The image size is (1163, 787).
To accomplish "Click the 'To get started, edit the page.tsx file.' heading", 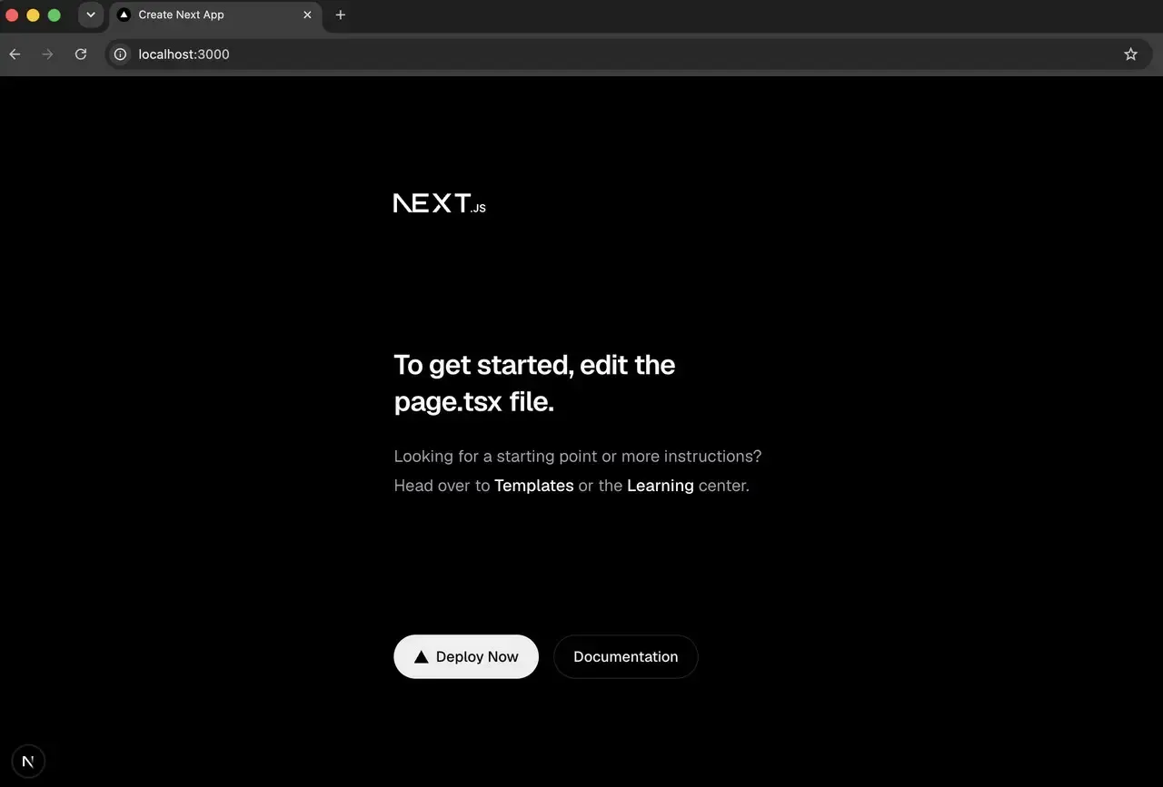I will tap(535, 383).
